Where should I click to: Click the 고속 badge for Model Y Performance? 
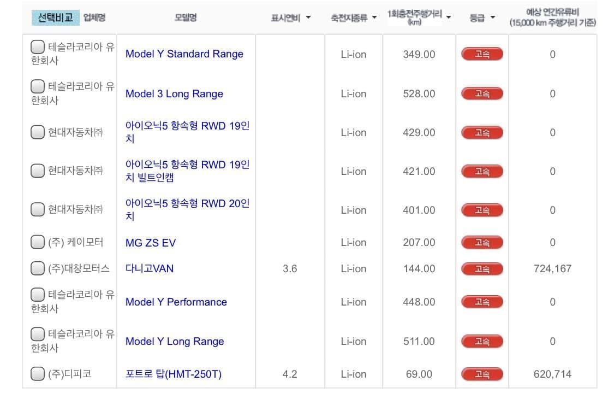point(482,302)
